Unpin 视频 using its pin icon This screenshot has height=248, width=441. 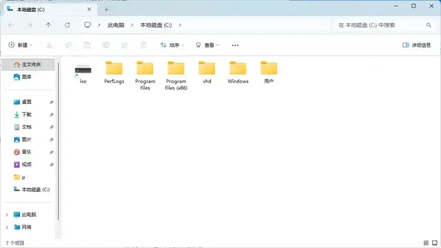52,165
